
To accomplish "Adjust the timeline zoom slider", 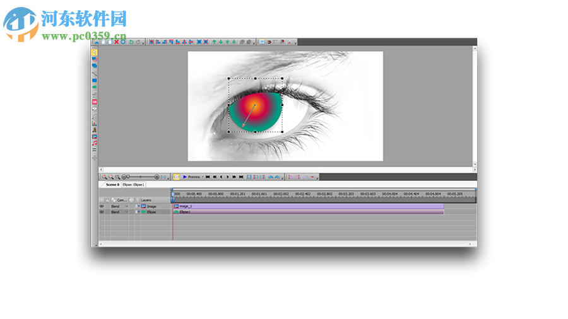I will pyautogui.click(x=128, y=177).
